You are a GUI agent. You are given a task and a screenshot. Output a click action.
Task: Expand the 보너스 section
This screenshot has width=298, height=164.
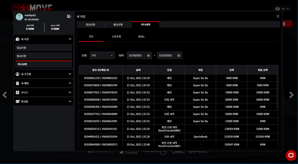click(x=70, y=93)
